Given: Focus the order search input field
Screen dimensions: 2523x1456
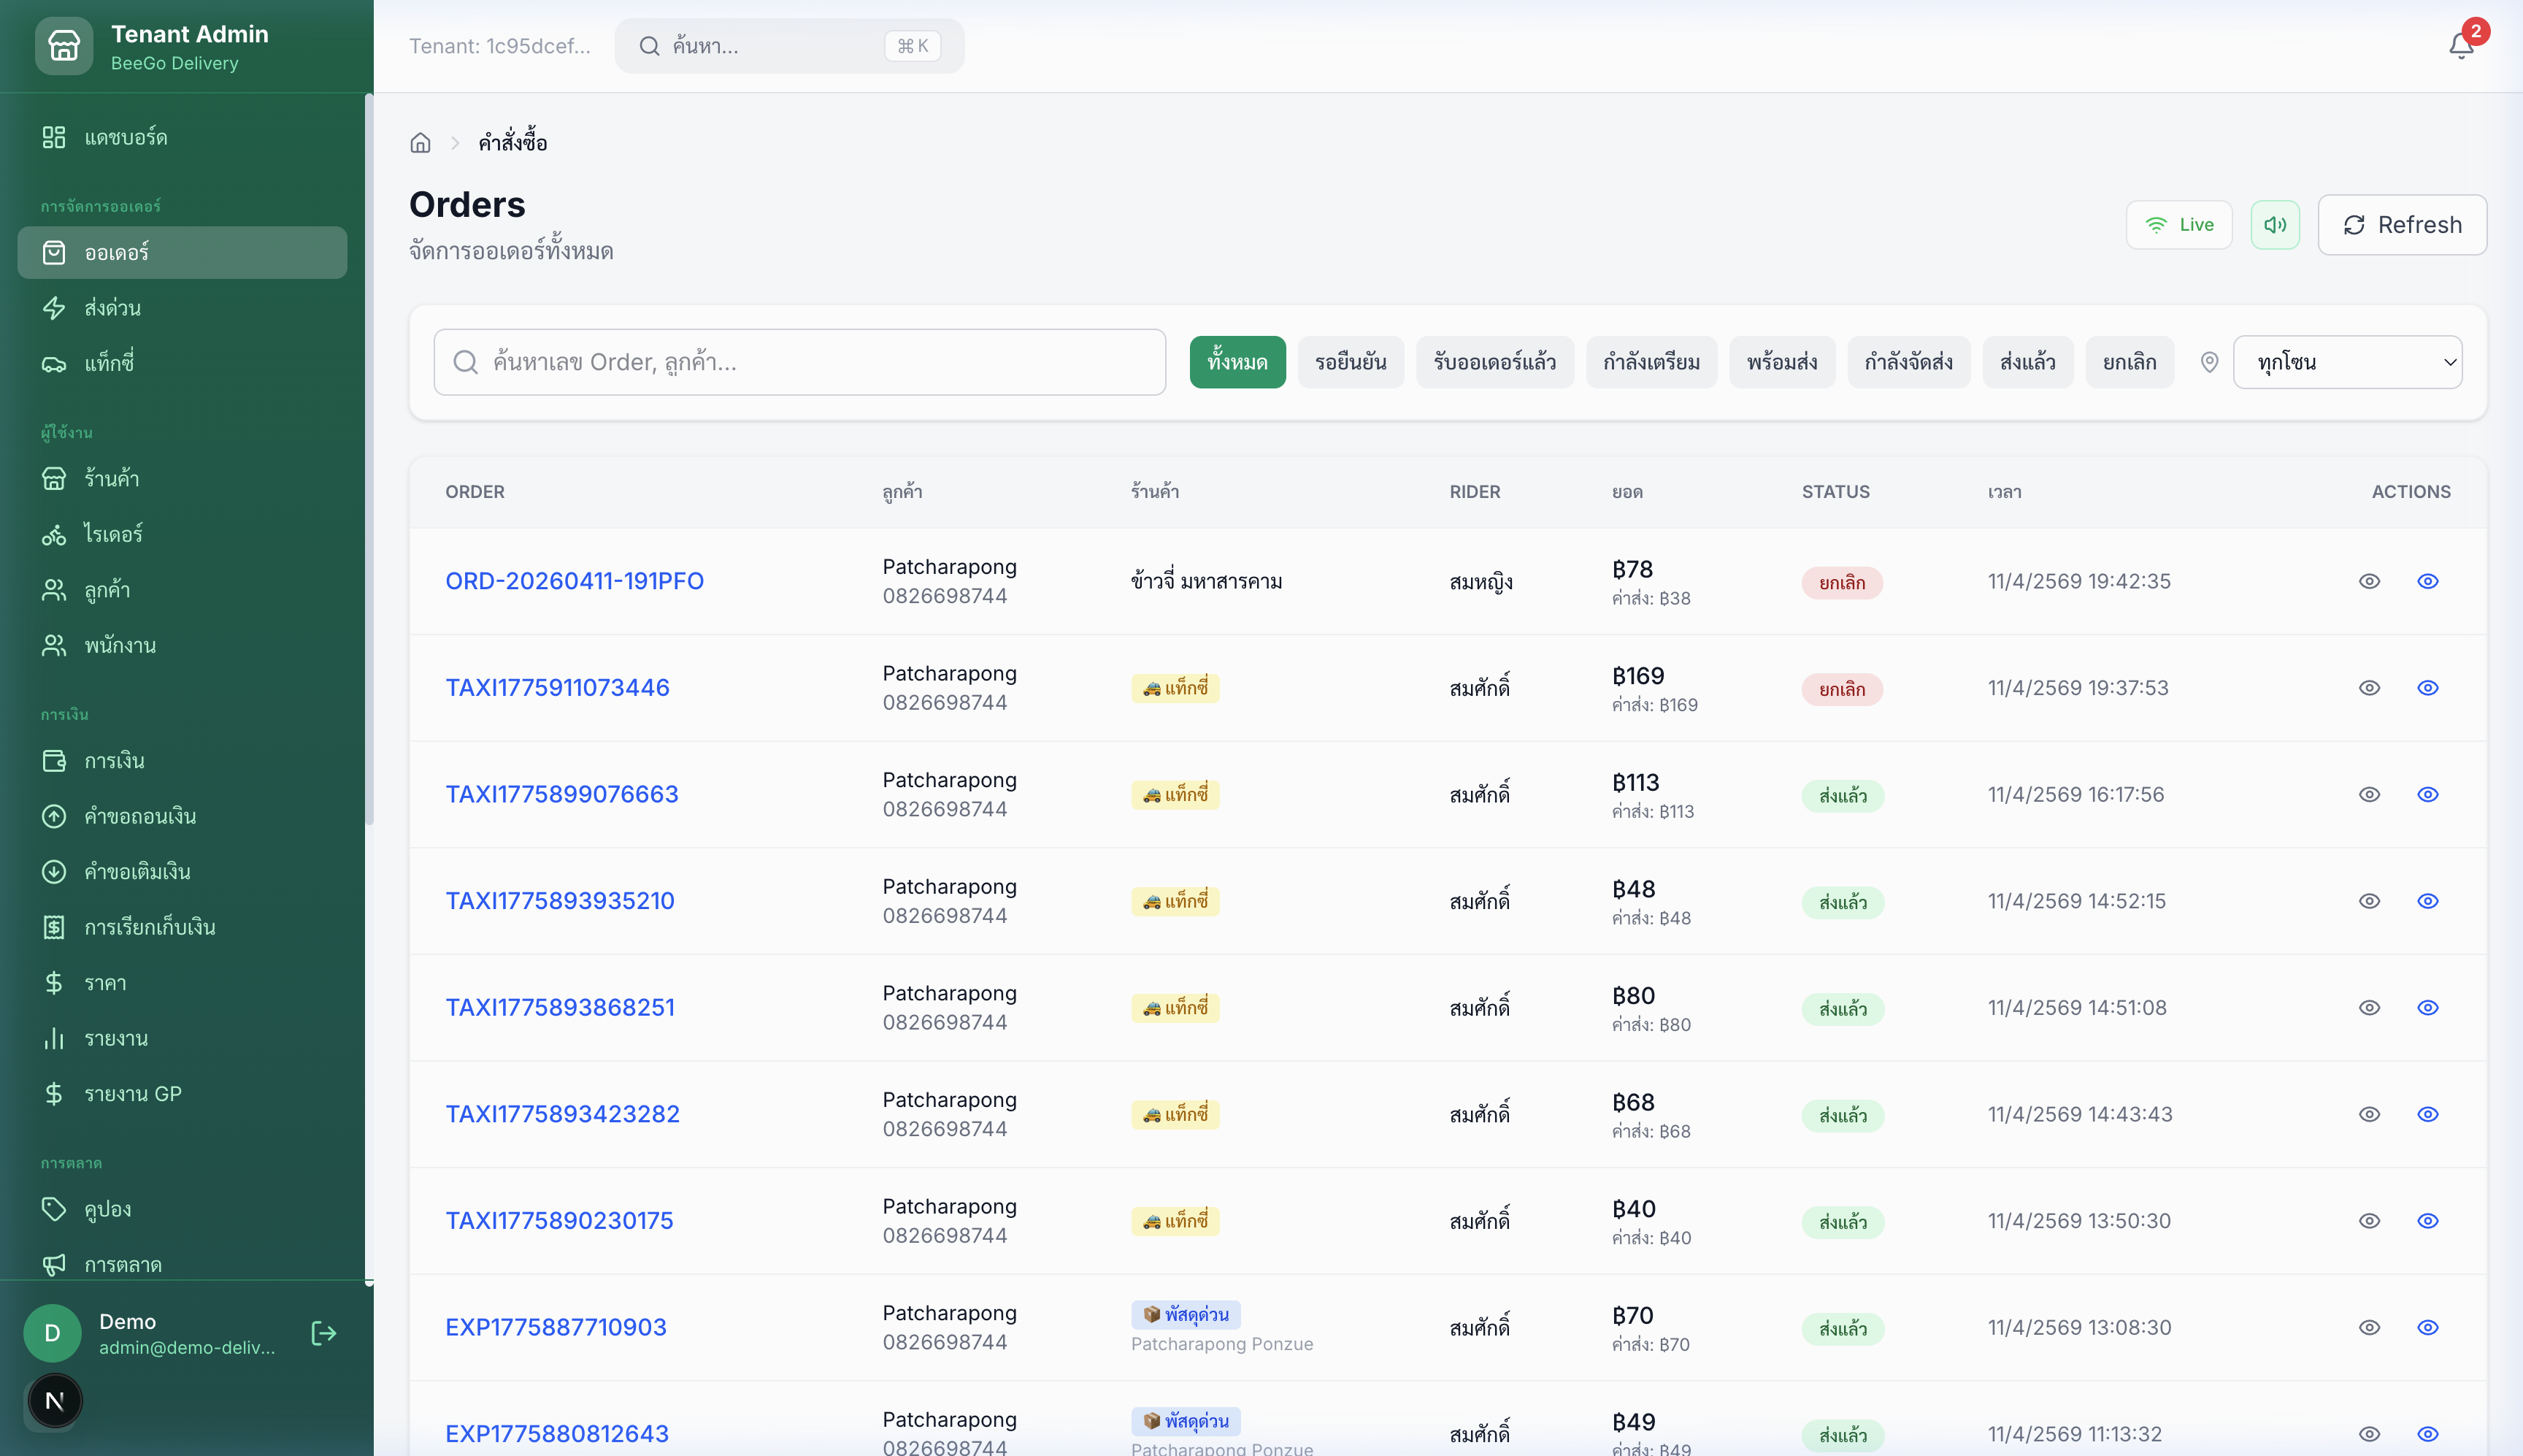Looking at the screenshot, I should [799, 362].
